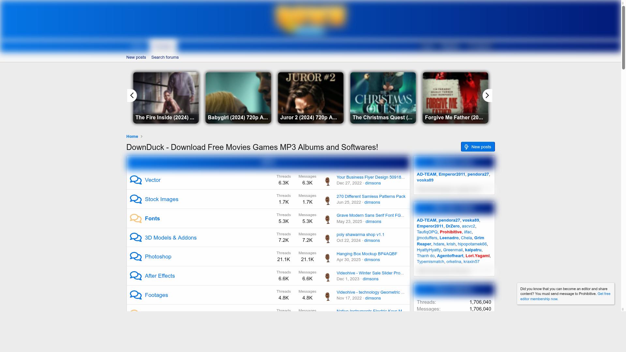Click the lightning icon on New posts button

467,147
